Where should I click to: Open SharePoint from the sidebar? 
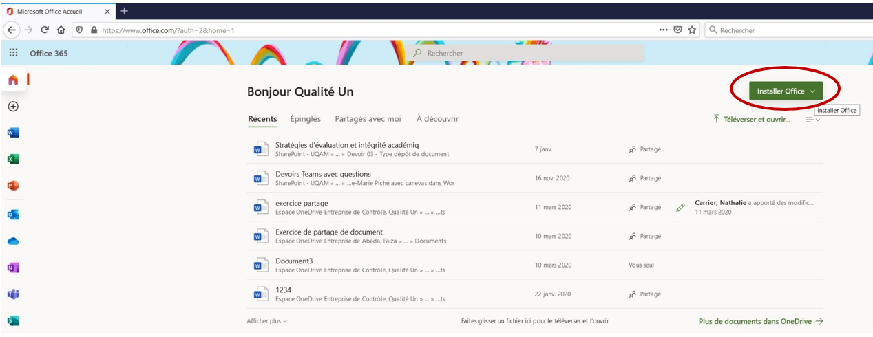click(13, 320)
